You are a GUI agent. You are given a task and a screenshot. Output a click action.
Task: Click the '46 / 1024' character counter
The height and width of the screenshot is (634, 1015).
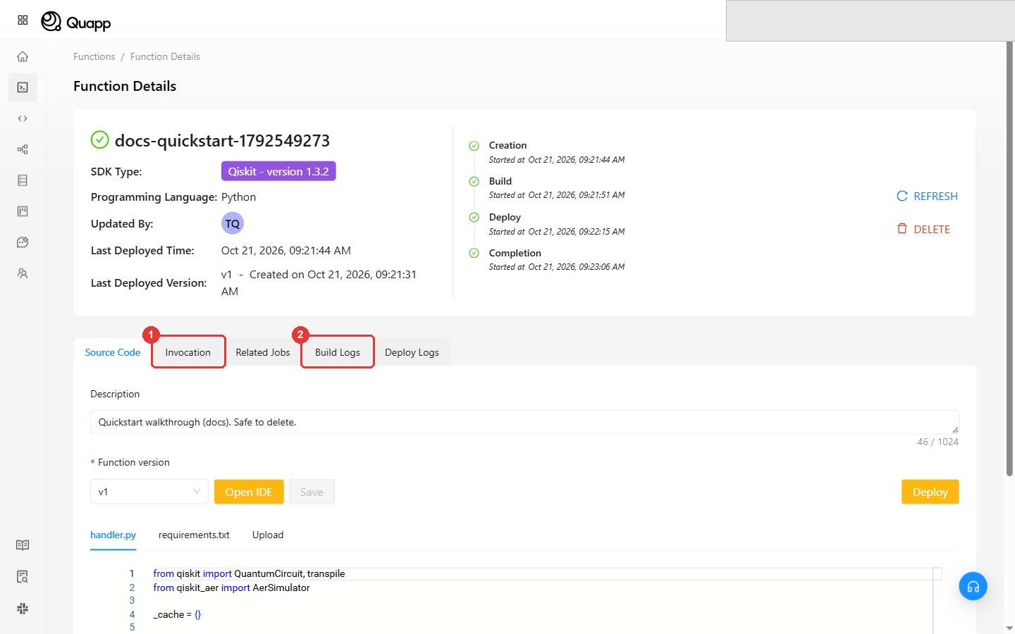click(x=937, y=442)
